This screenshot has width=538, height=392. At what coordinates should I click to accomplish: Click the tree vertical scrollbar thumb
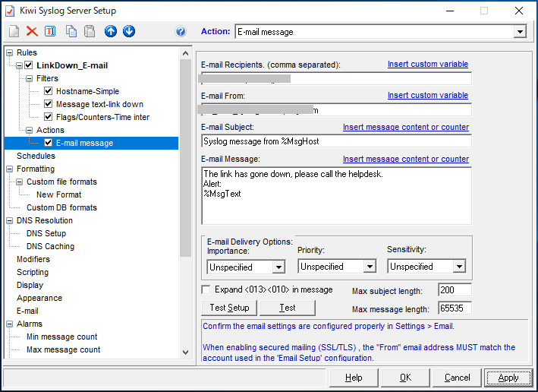(185, 158)
